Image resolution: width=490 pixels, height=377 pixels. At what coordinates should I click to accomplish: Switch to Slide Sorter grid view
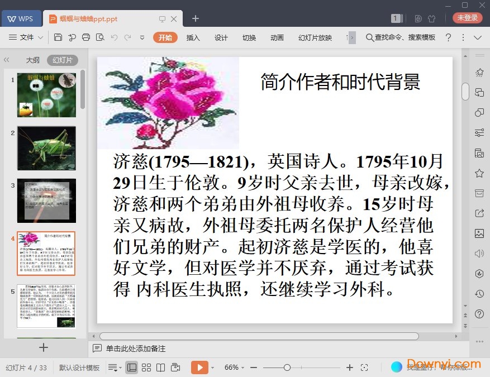pos(146,368)
